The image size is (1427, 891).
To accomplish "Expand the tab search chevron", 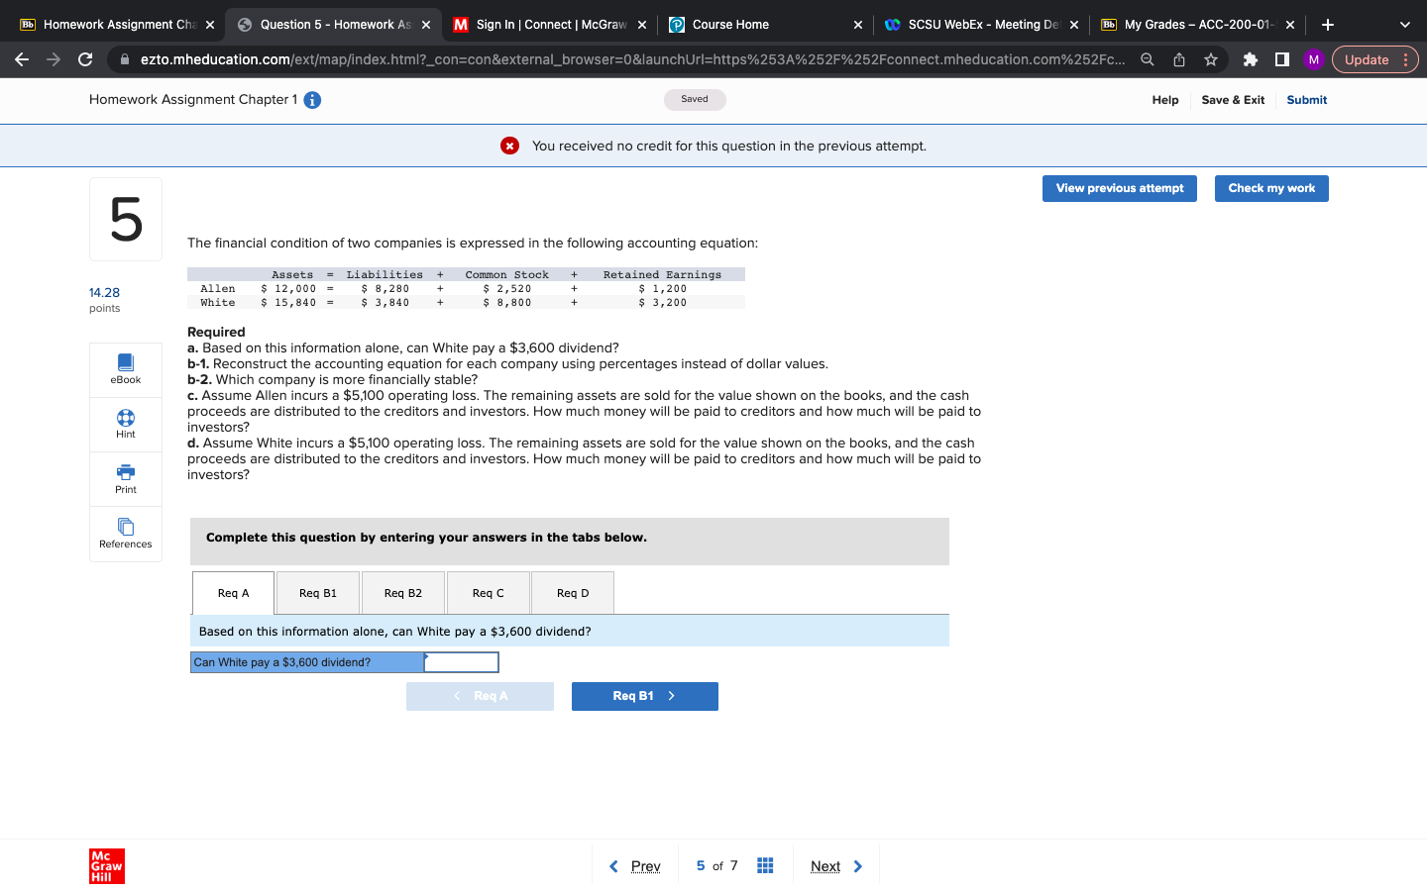I will tap(1404, 25).
